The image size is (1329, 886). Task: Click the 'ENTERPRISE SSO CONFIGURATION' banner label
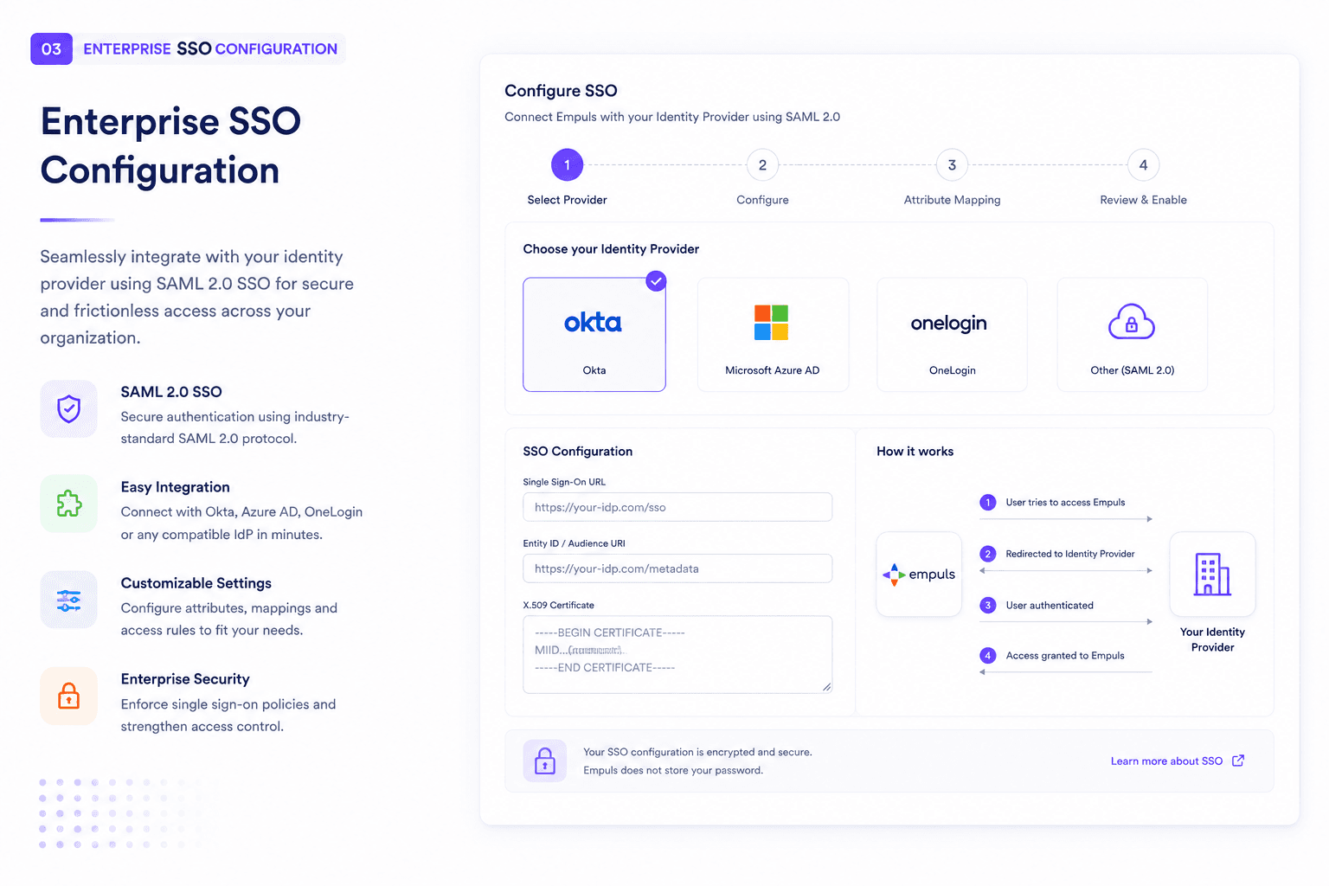click(210, 49)
